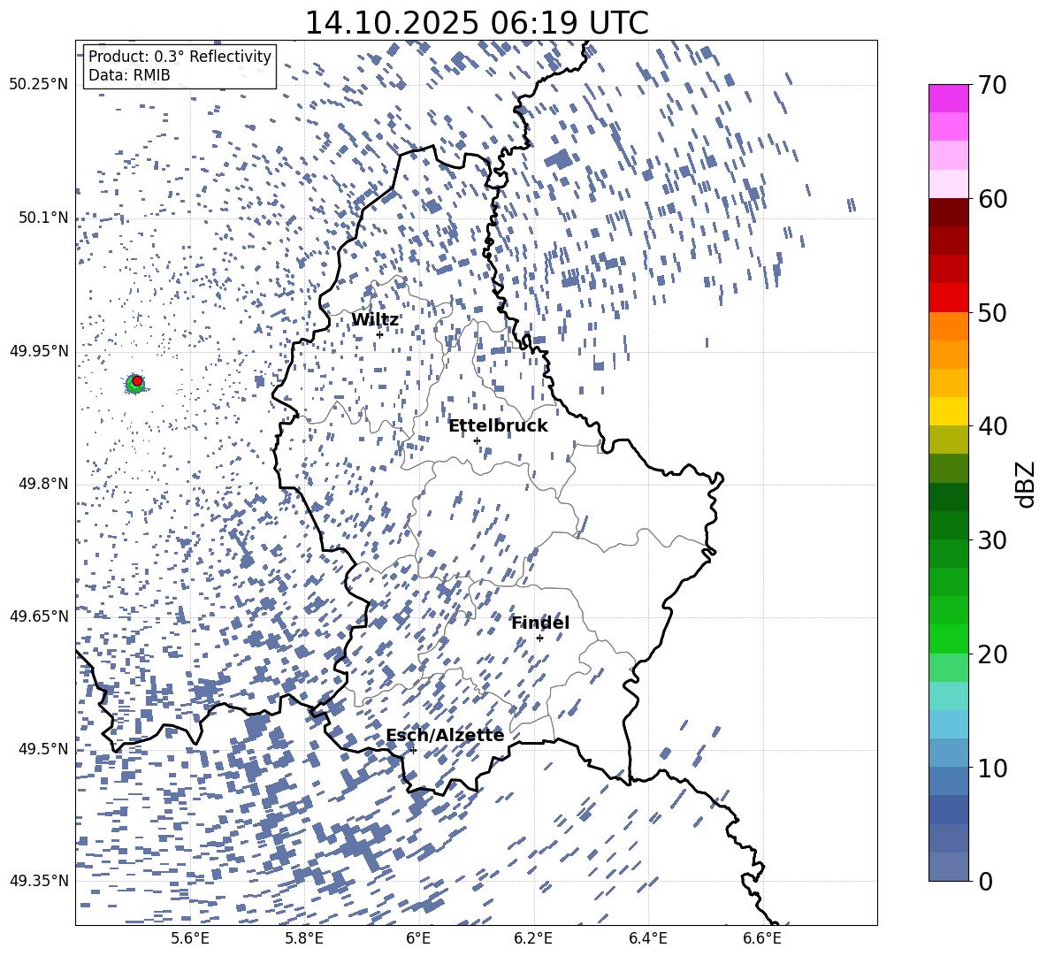1047x956 pixels.
Task: Click the title '14.10.2025 06:19 UTC'
Action: [477, 23]
